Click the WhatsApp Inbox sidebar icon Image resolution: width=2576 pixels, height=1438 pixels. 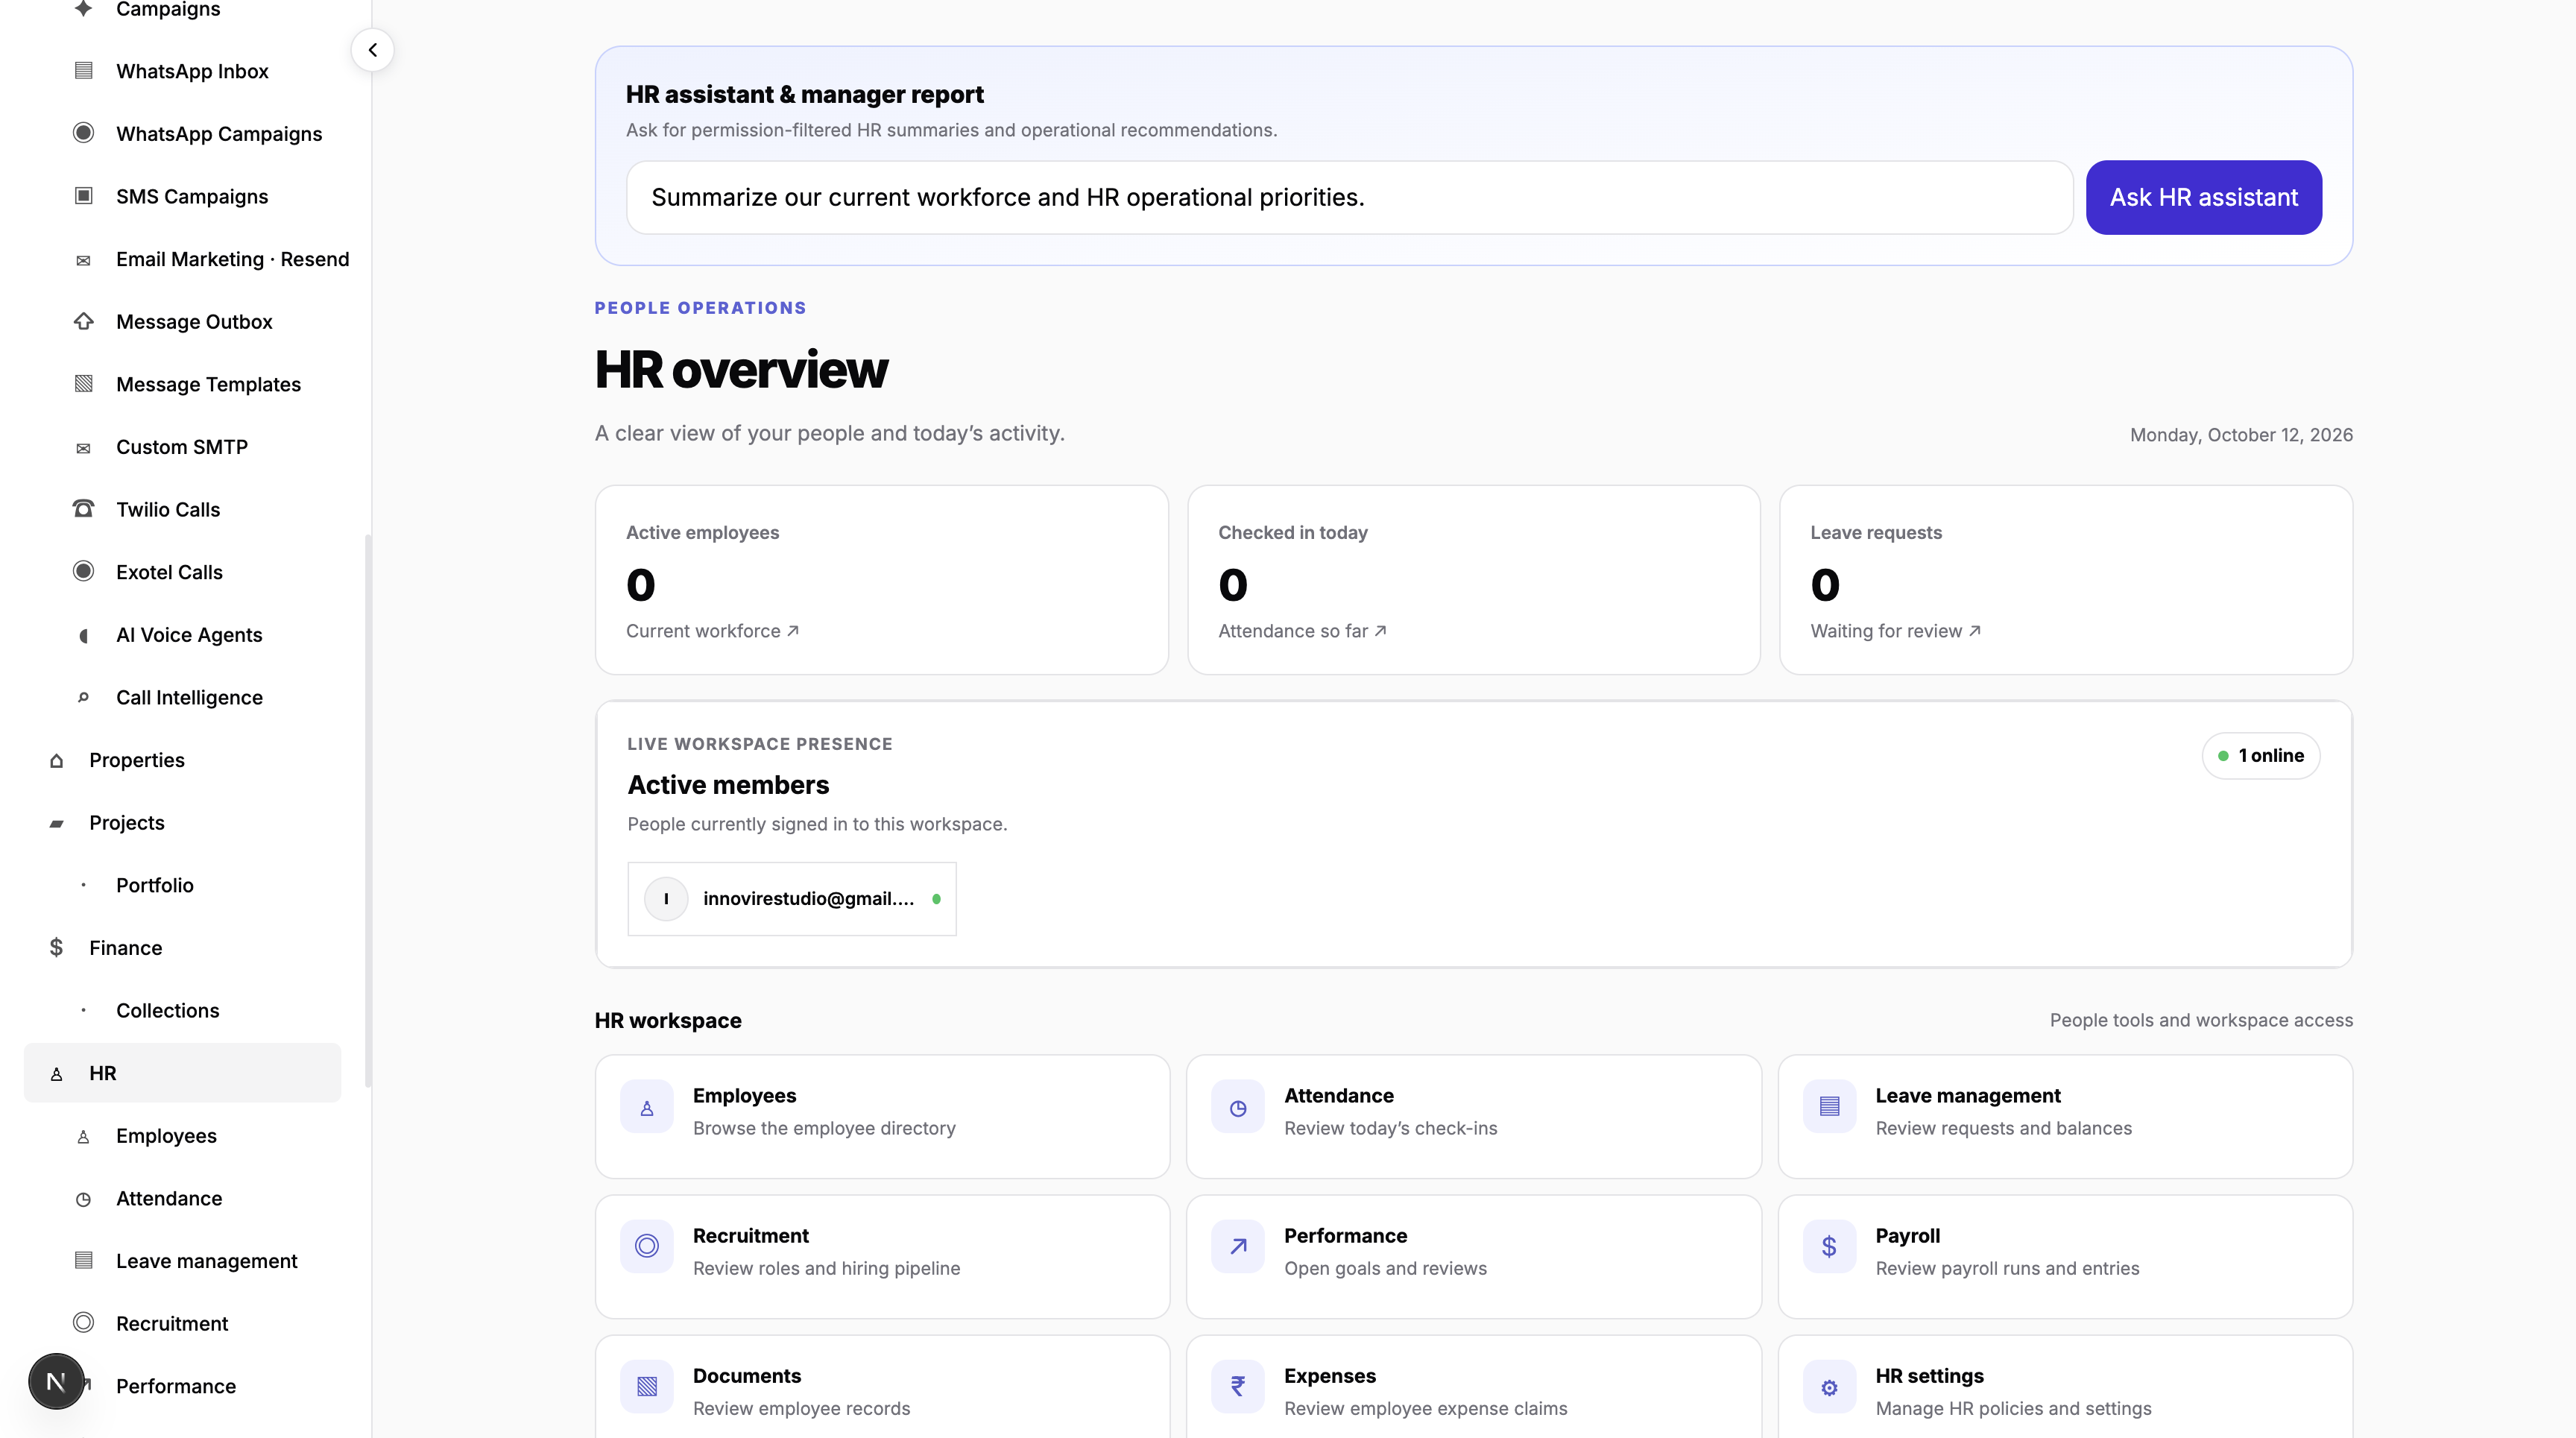pos(84,71)
